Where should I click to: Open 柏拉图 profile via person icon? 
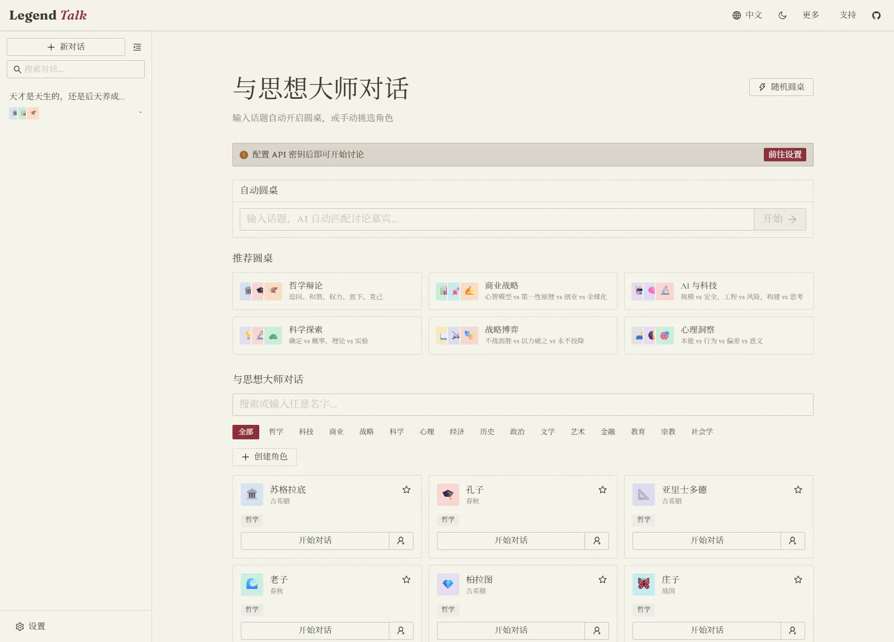tap(597, 631)
